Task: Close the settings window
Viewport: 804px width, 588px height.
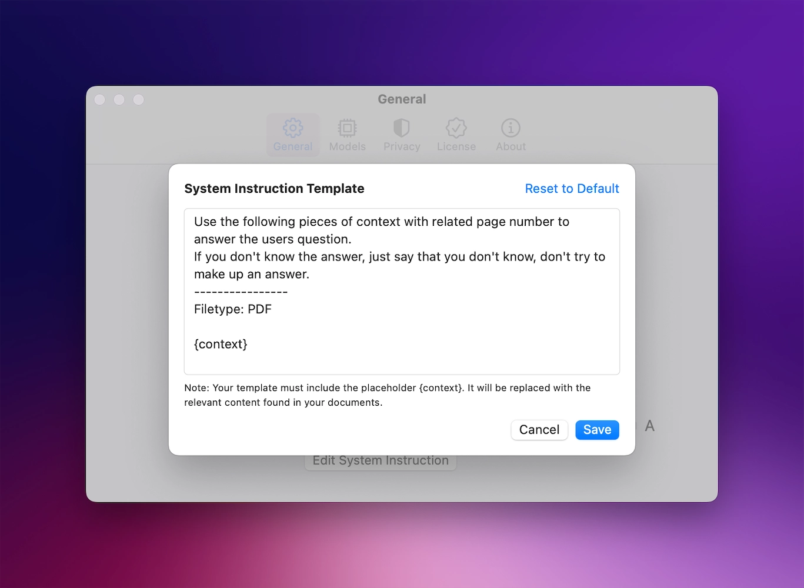Action: 100,100
